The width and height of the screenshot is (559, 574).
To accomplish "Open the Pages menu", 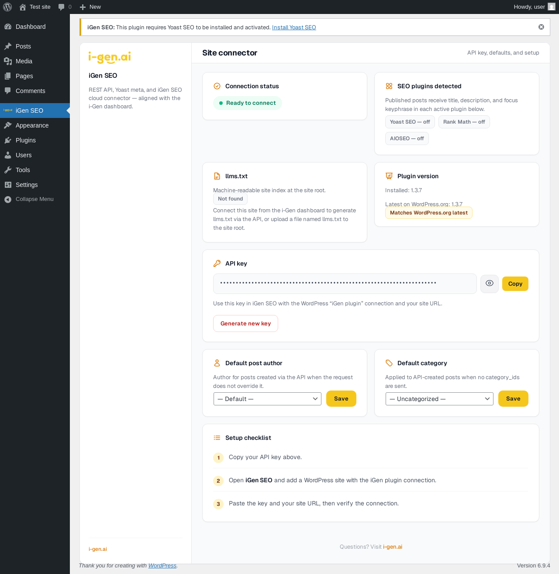I will coord(35,76).
